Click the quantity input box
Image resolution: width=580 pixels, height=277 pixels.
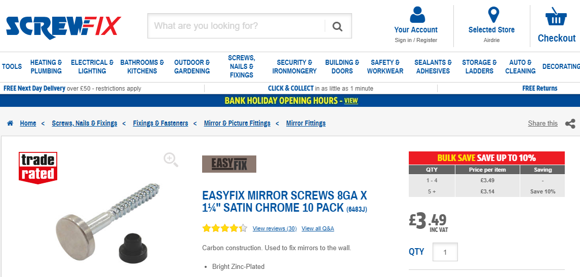445,252
